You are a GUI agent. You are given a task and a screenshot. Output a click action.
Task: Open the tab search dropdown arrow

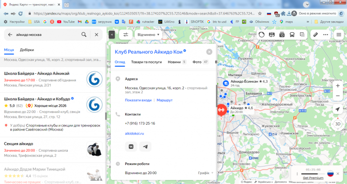click(x=306, y=4)
